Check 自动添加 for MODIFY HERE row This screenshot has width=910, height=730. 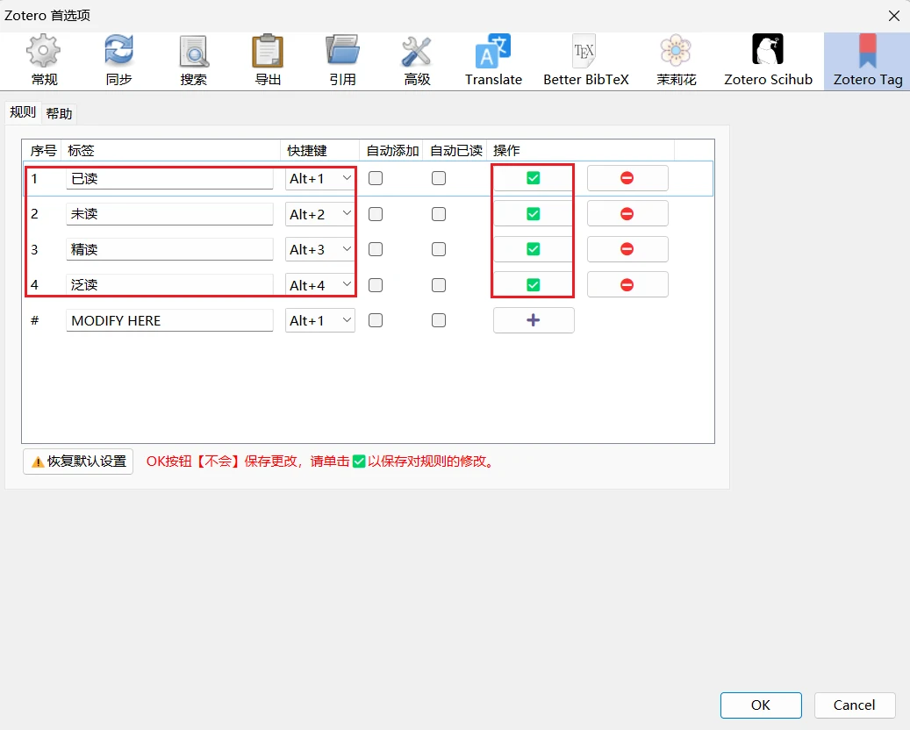(x=376, y=320)
